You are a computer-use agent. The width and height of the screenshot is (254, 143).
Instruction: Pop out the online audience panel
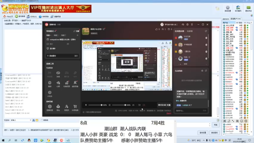coord(206,31)
